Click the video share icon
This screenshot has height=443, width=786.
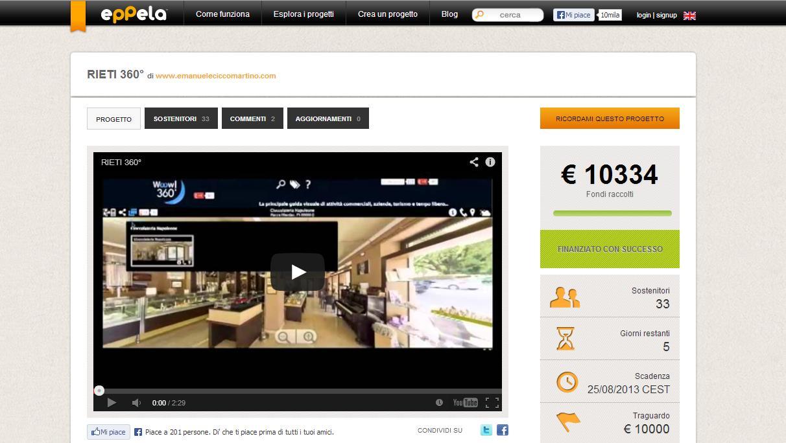473,162
